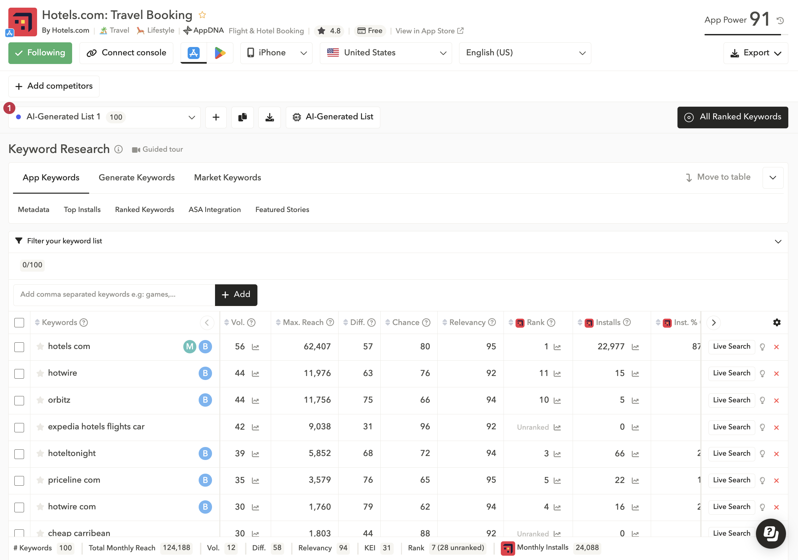Open the AI-Generated List 1 selector
The image size is (798, 560).
(104, 117)
